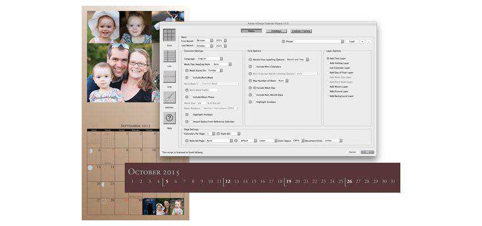Select the List calendar layout icon
This screenshot has width=482, height=226.
pyautogui.click(x=169, y=56)
